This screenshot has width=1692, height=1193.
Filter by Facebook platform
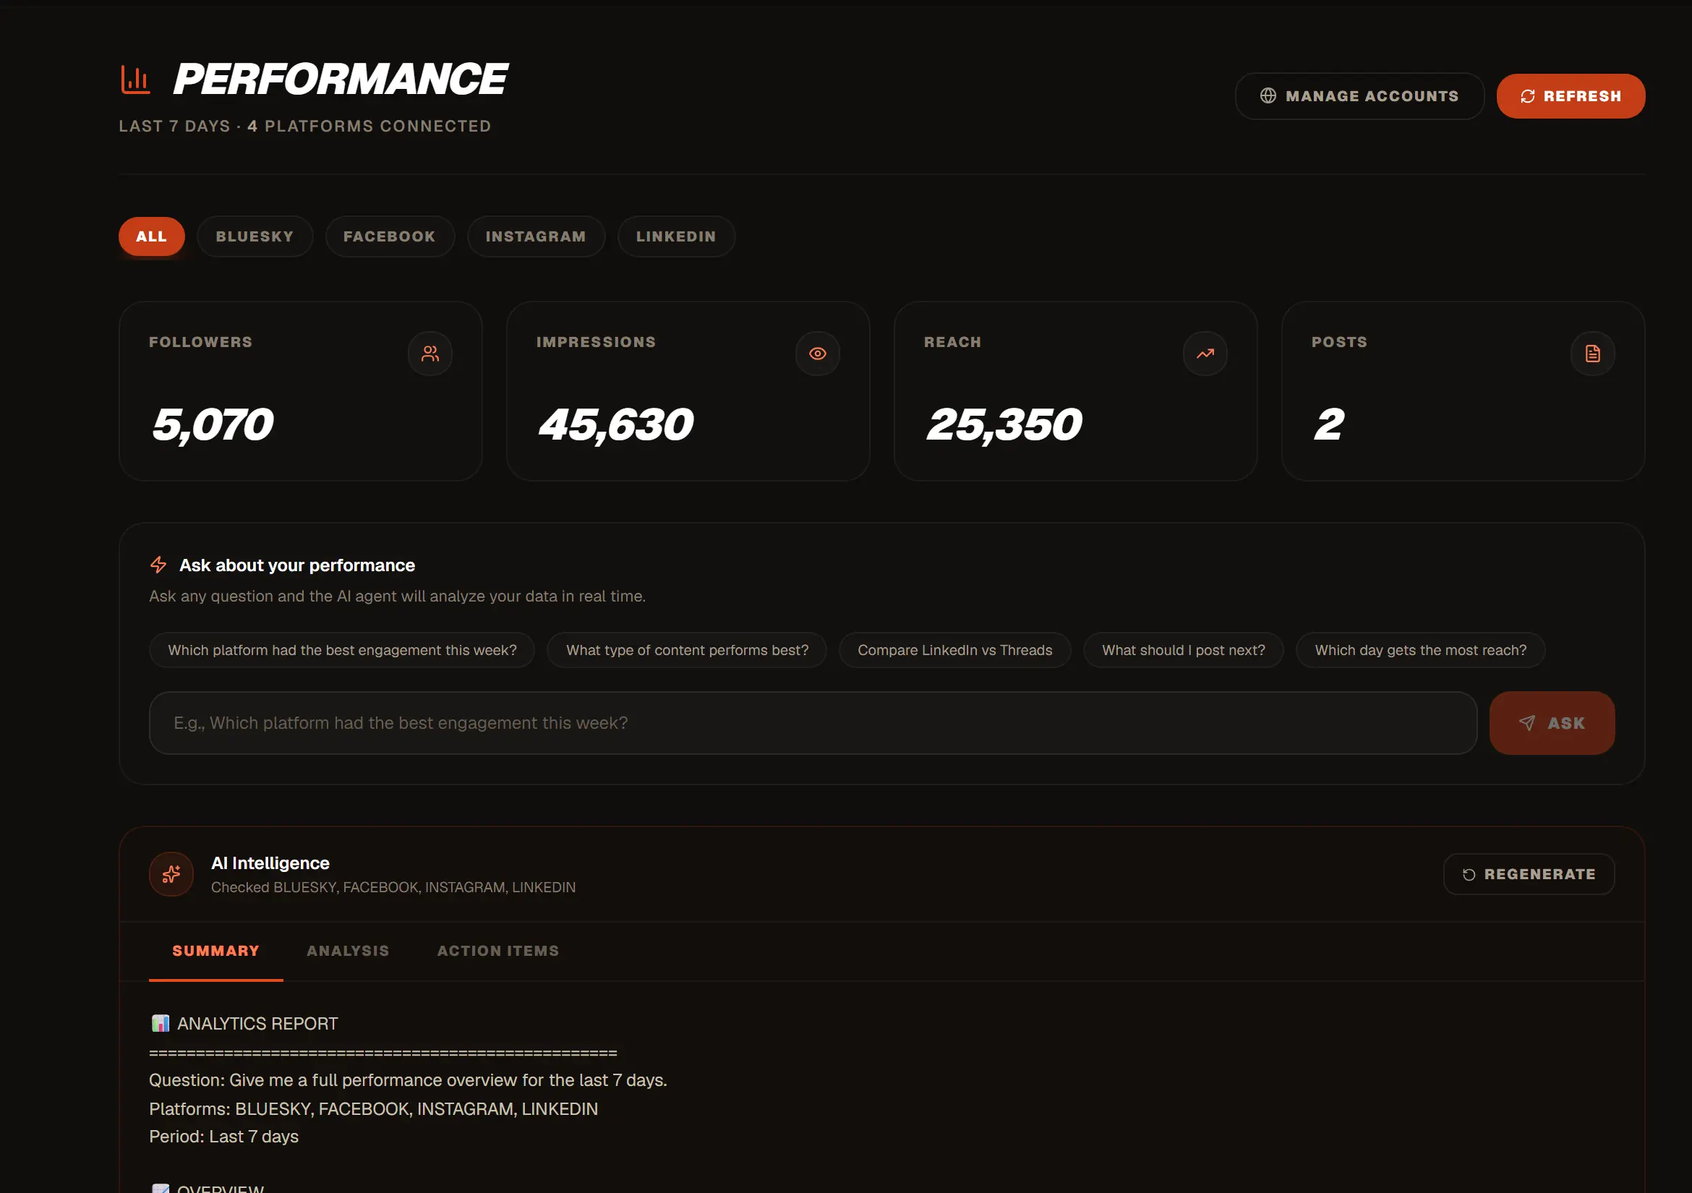click(x=390, y=236)
